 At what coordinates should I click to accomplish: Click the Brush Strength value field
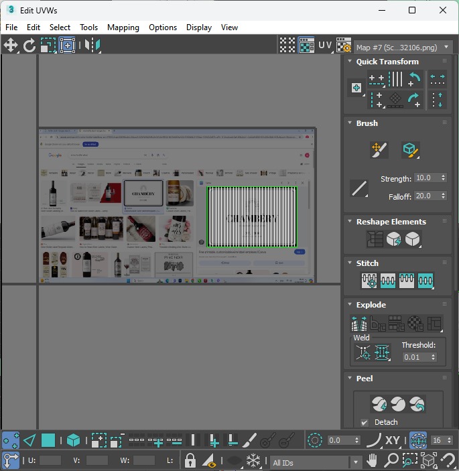coord(427,178)
